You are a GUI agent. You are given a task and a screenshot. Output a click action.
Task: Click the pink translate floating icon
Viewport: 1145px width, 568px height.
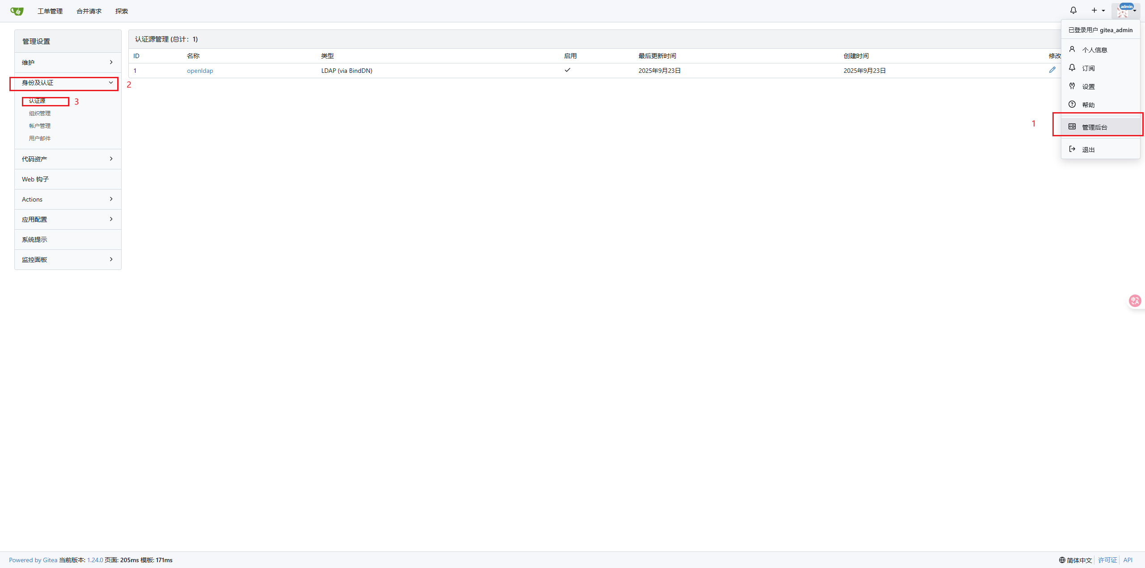click(x=1135, y=301)
